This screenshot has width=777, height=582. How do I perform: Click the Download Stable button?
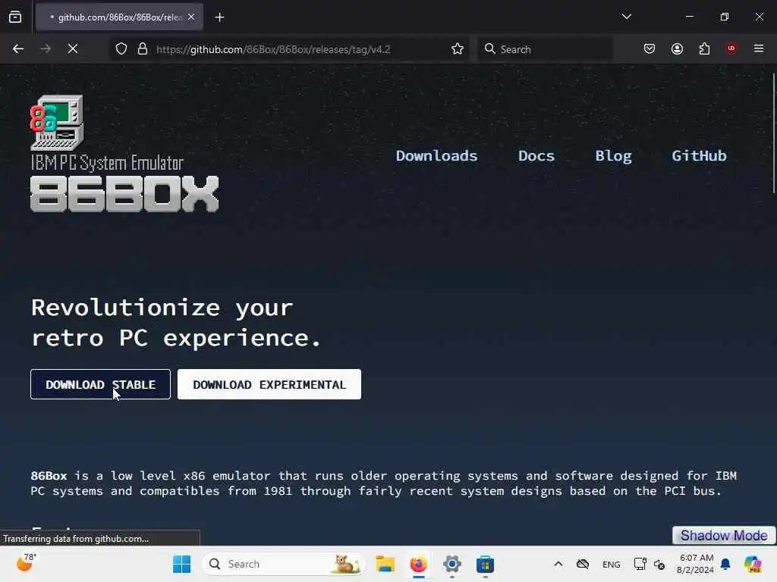(101, 384)
